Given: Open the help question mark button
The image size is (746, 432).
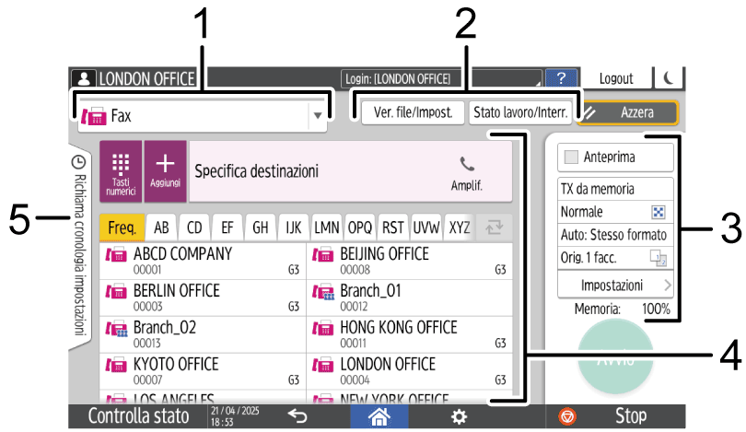Looking at the screenshot, I should point(562,78).
